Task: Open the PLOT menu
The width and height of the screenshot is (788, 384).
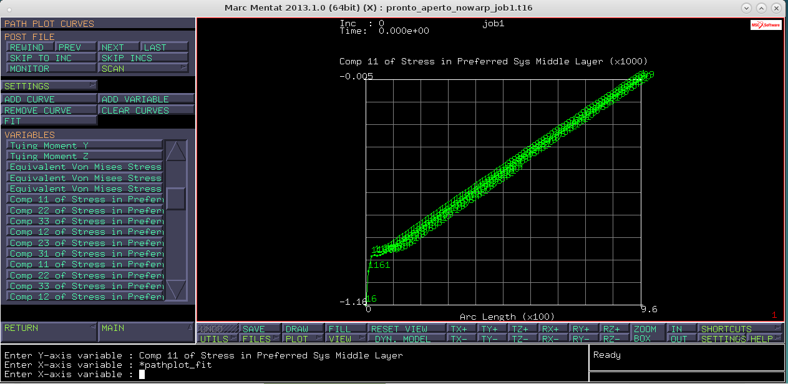Action: (303, 338)
